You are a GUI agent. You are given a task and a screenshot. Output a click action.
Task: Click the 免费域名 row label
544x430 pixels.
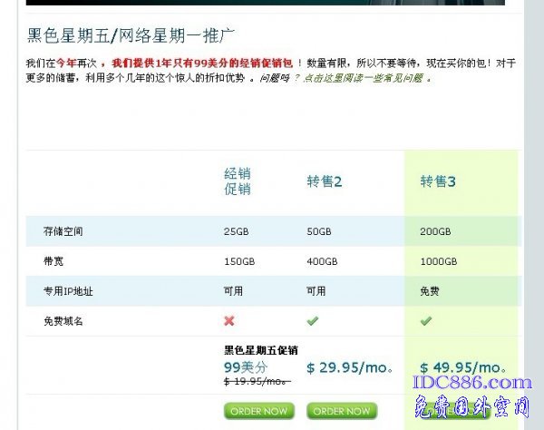coord(63,321)
